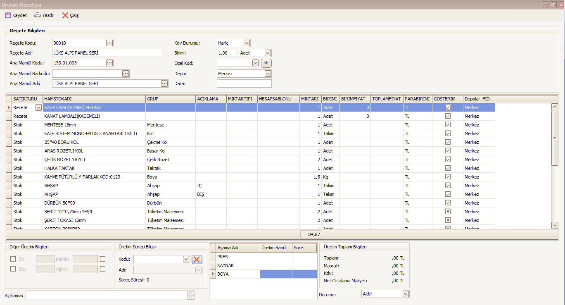This screenshot has width=565, height=305.
Task: Click the Kaydet save icon
Action: 8,15
